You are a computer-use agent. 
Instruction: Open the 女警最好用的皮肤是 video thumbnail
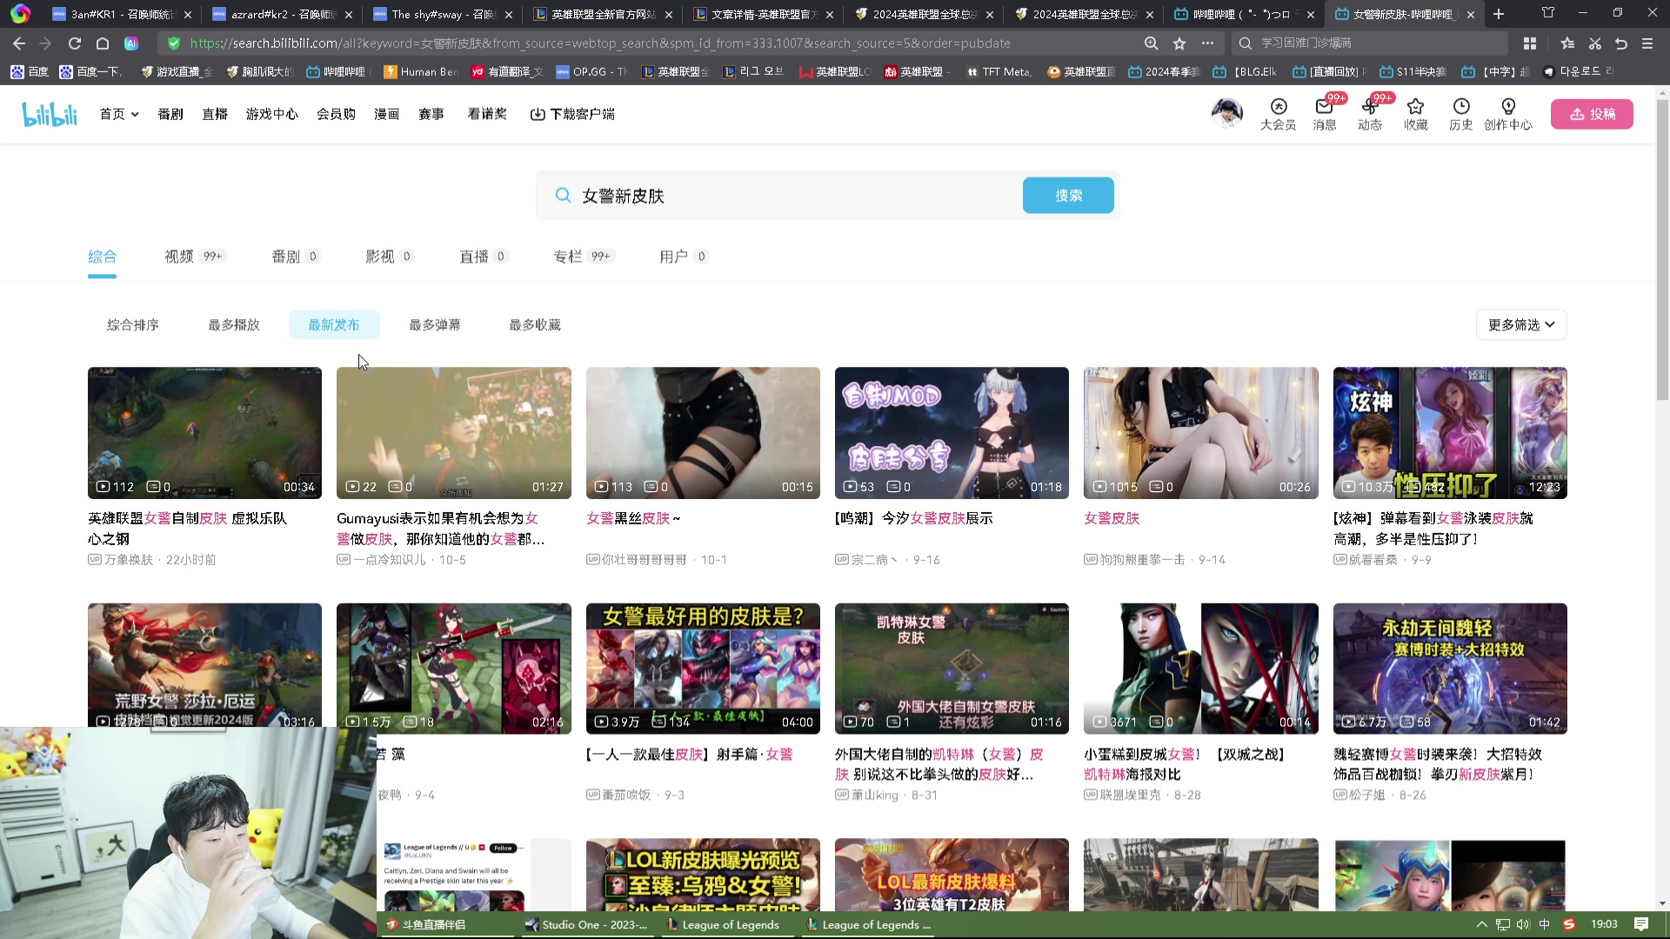point(703,668)
